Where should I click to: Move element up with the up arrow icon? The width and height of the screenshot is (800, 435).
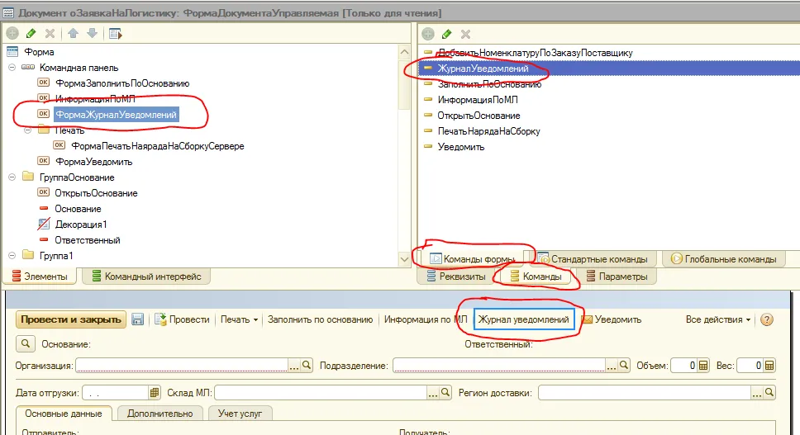[73, 34]
